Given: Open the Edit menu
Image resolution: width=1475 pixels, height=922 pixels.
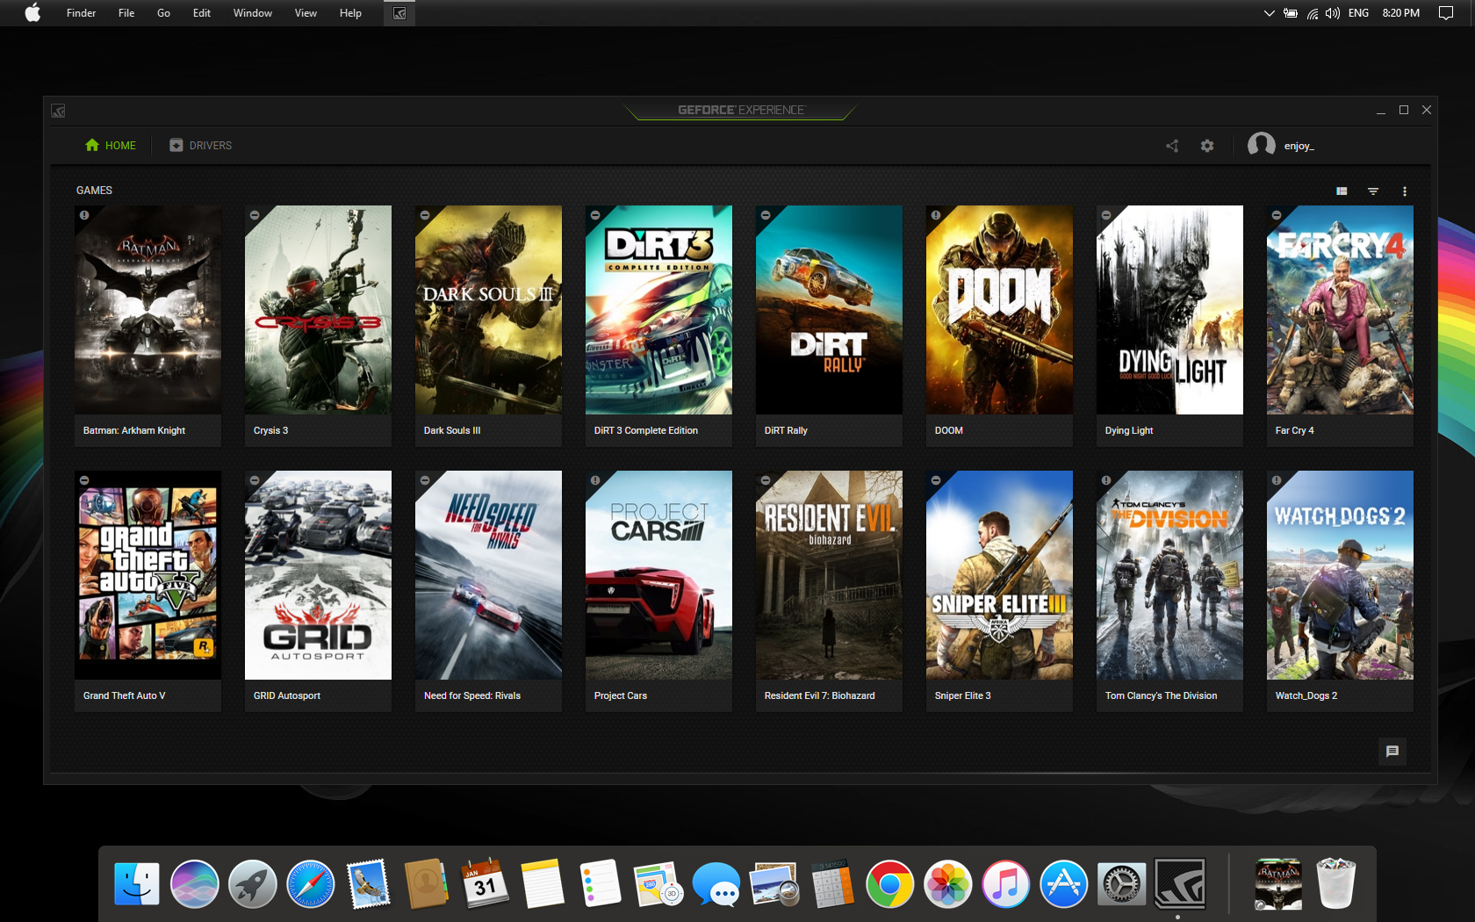Looking at the screenshot, I should [x=202, y=13].
